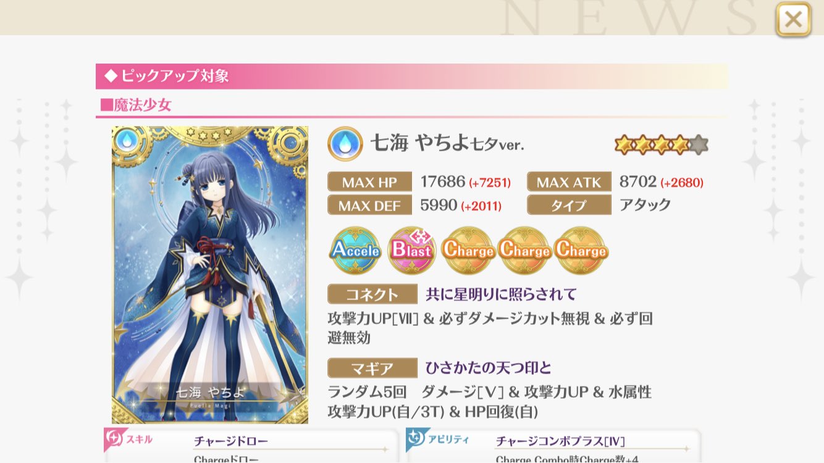
Task: Tap water droplet icon on card corner
Action: pos(126,141)
